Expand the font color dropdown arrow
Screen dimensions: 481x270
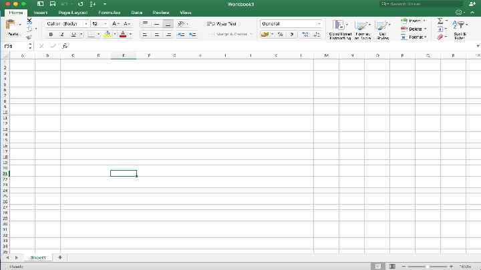[x=131, y=35]
